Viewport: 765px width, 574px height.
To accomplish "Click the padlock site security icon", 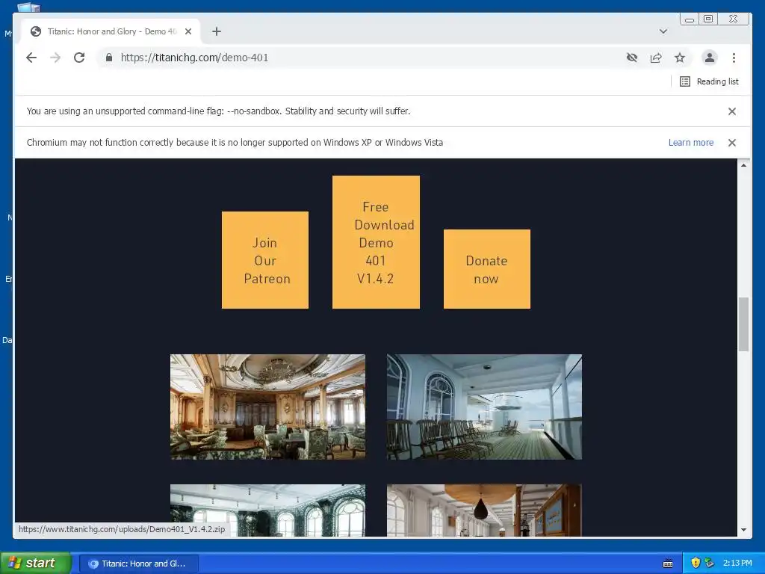I will pos(109,58).
